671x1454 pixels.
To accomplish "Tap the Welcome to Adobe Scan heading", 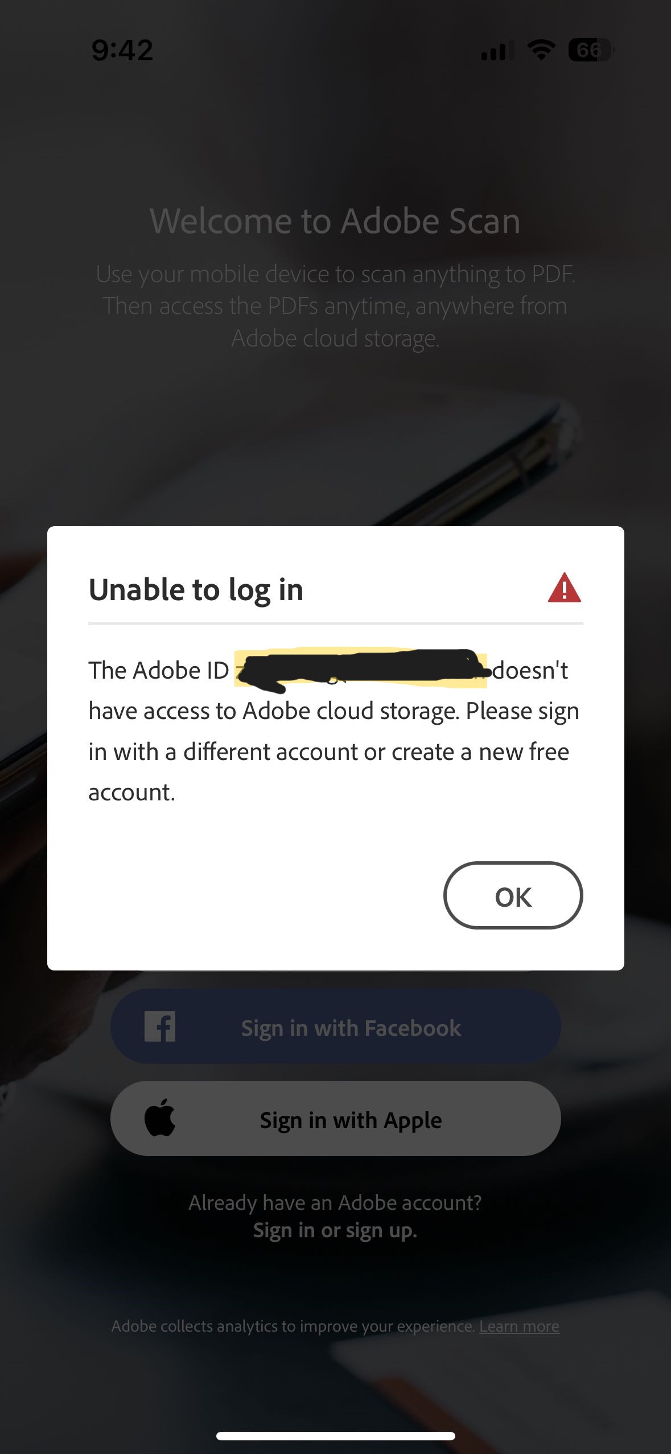I will (335, 222).
